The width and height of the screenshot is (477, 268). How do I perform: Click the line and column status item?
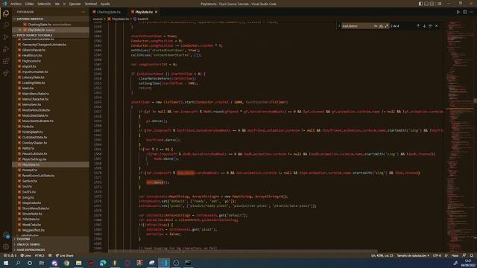click(382, 255)
